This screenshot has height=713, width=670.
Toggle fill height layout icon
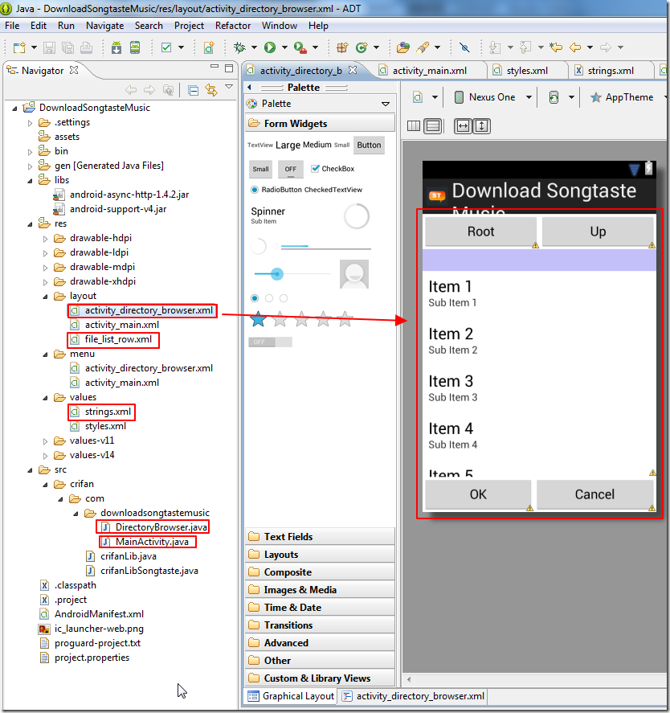482,126
